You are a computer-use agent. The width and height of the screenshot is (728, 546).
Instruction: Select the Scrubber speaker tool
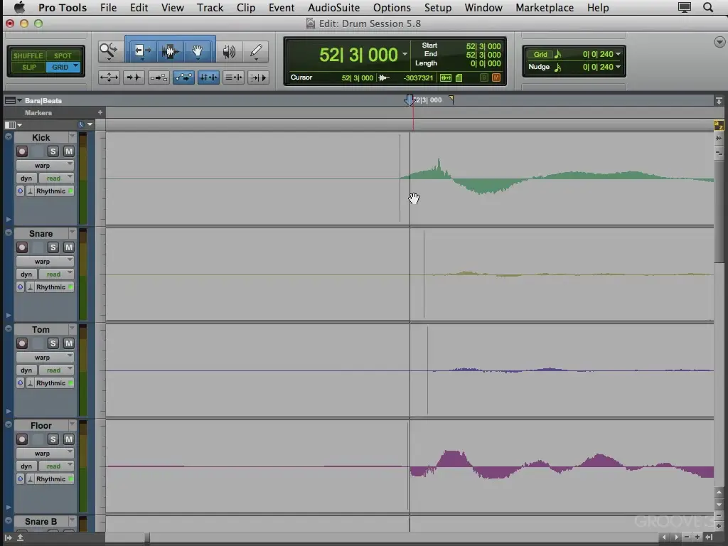click(229, 51)
